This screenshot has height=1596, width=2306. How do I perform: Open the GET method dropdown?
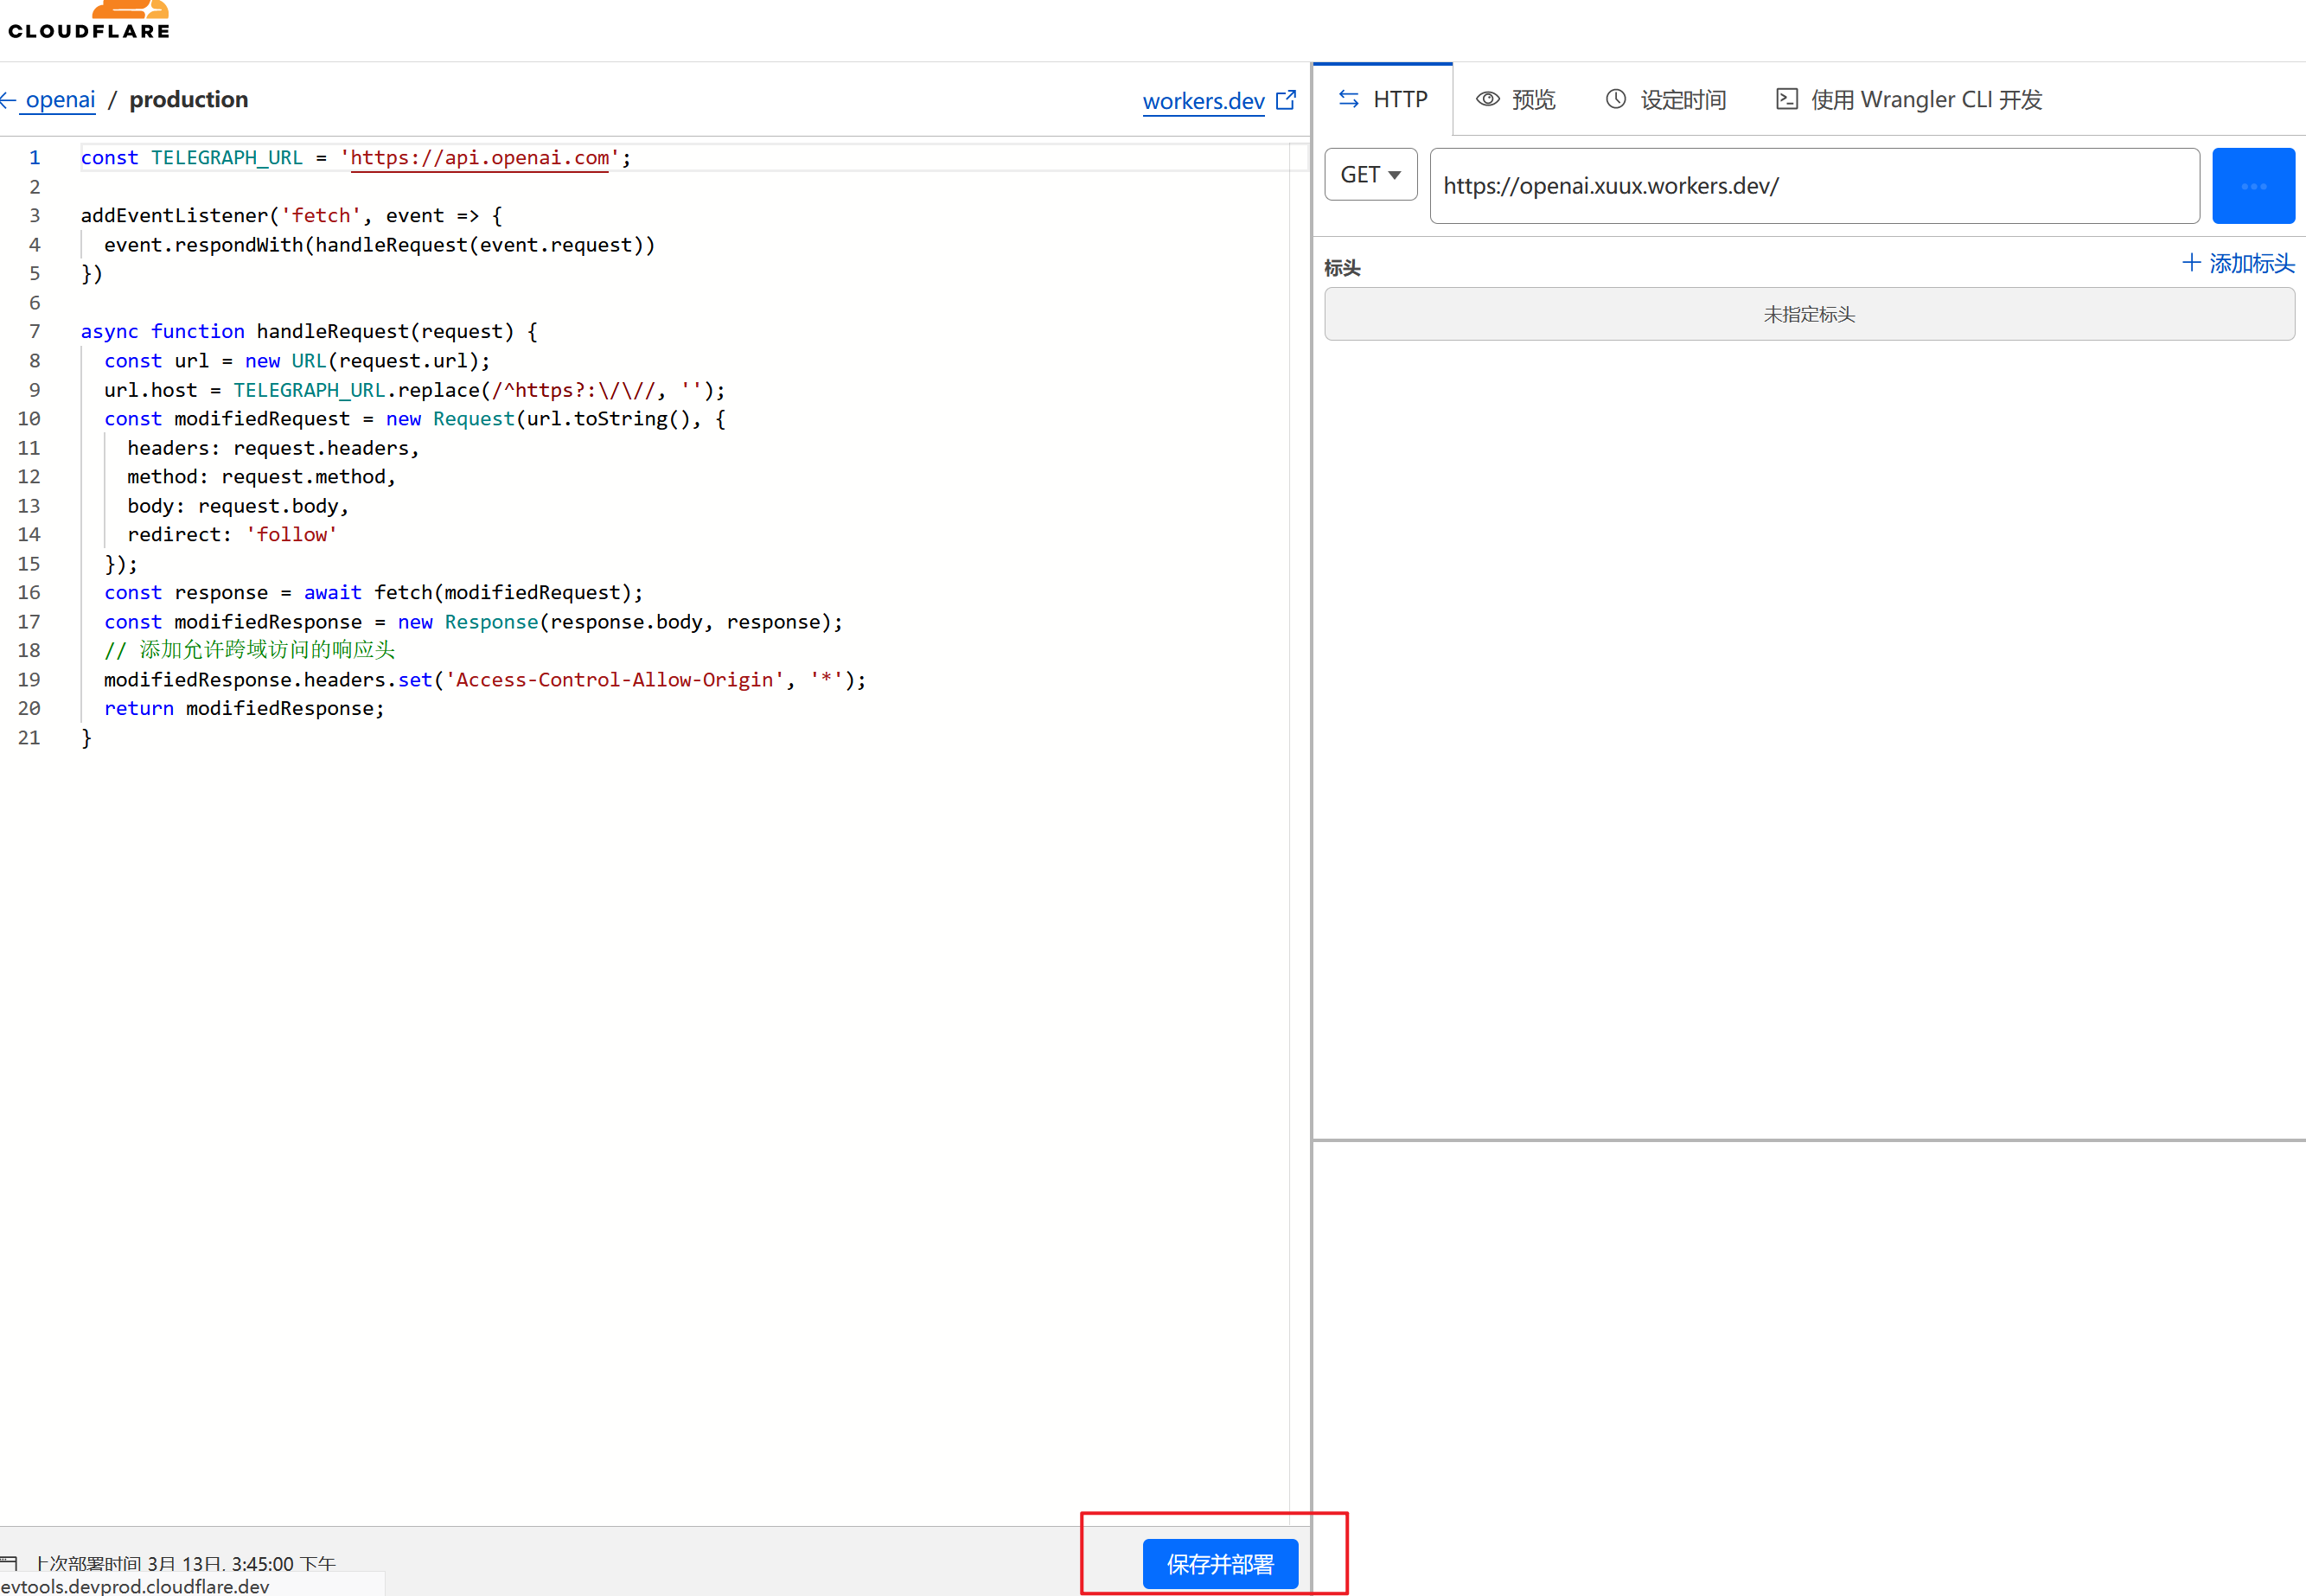(x=1370, y=175)
